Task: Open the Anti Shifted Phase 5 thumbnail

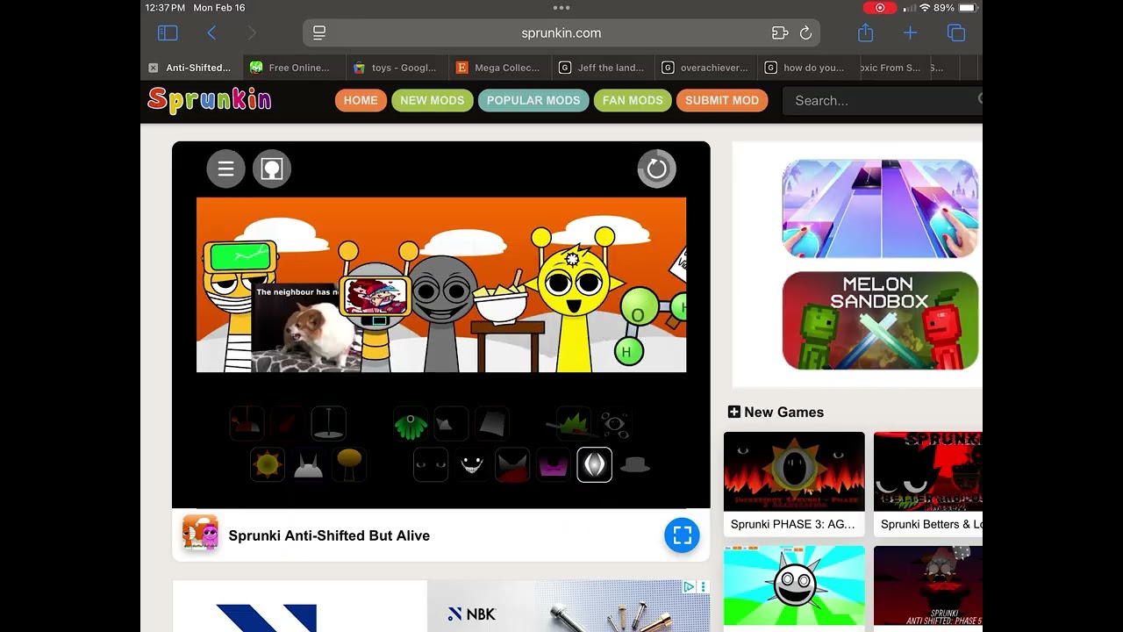Action: (x=928, y=587)
